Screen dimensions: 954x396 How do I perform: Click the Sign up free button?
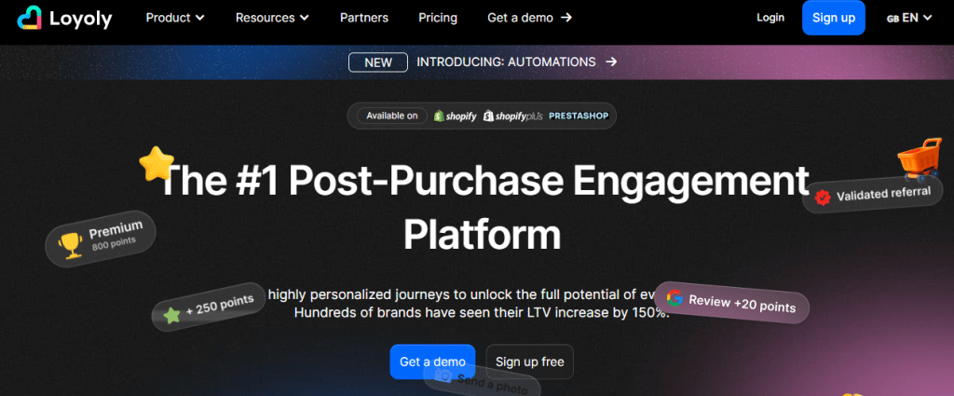pos(529,362)
